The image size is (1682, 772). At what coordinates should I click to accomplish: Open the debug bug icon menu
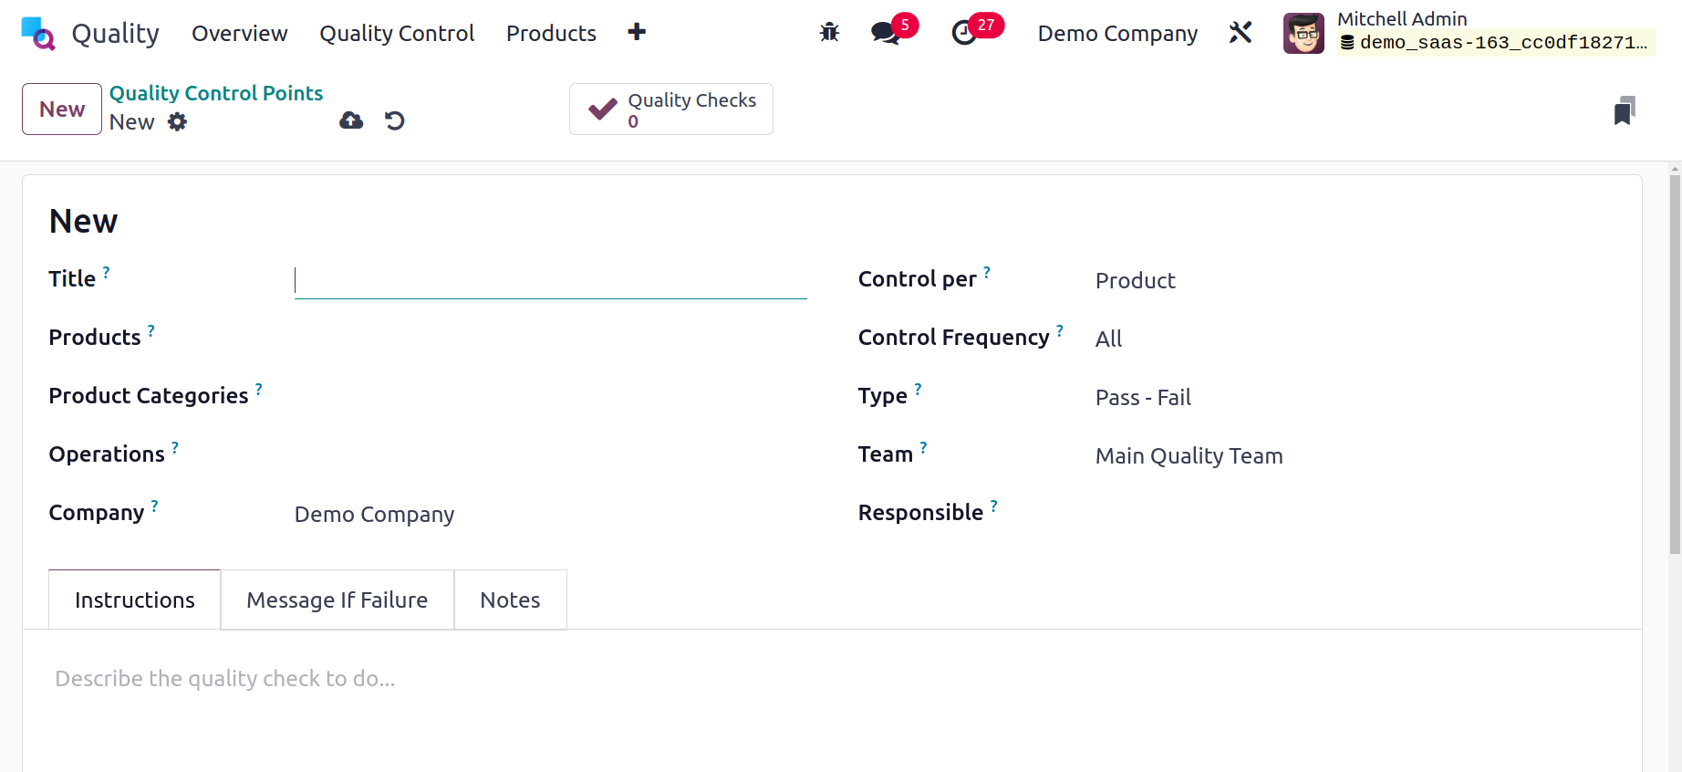(829, 33)
